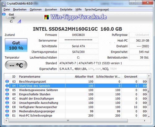Select the Wiederzugewiesene Sektoren row

click(75, 90)
